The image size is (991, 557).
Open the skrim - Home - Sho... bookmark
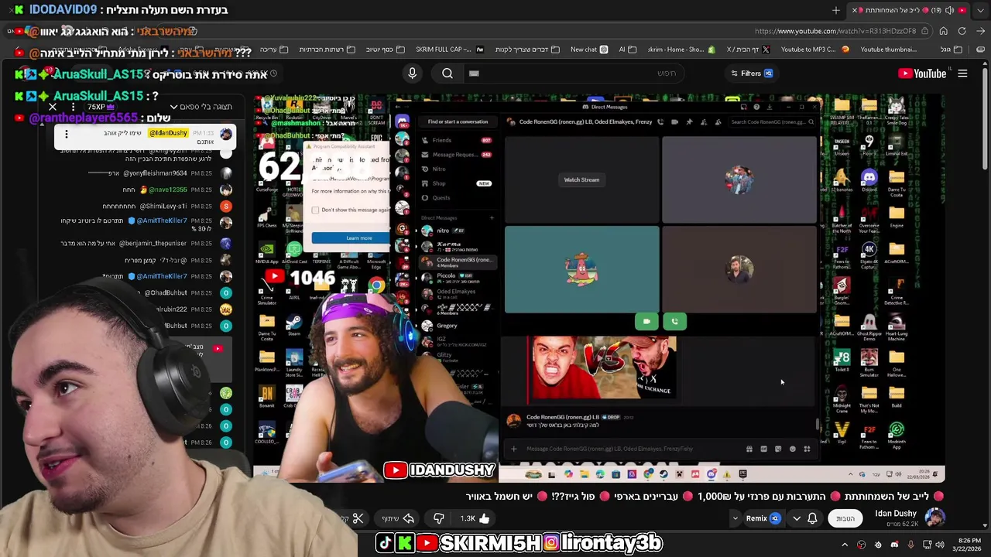click(x=681, y=50)
